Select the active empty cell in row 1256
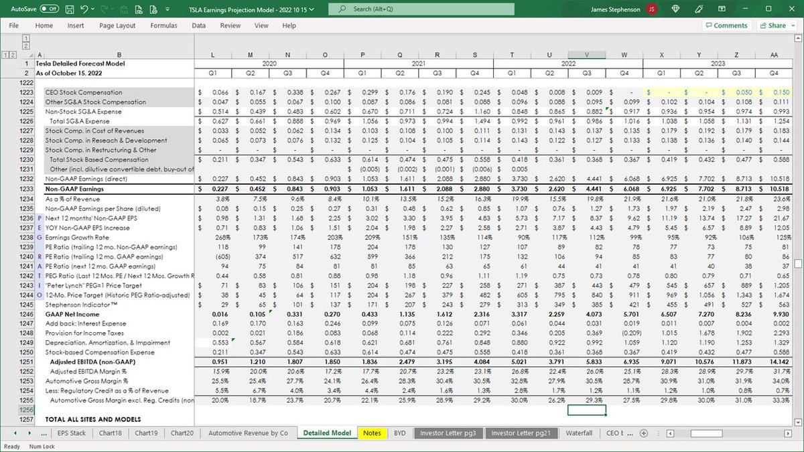Screen dimensions: 804x452 coord(587,410)
